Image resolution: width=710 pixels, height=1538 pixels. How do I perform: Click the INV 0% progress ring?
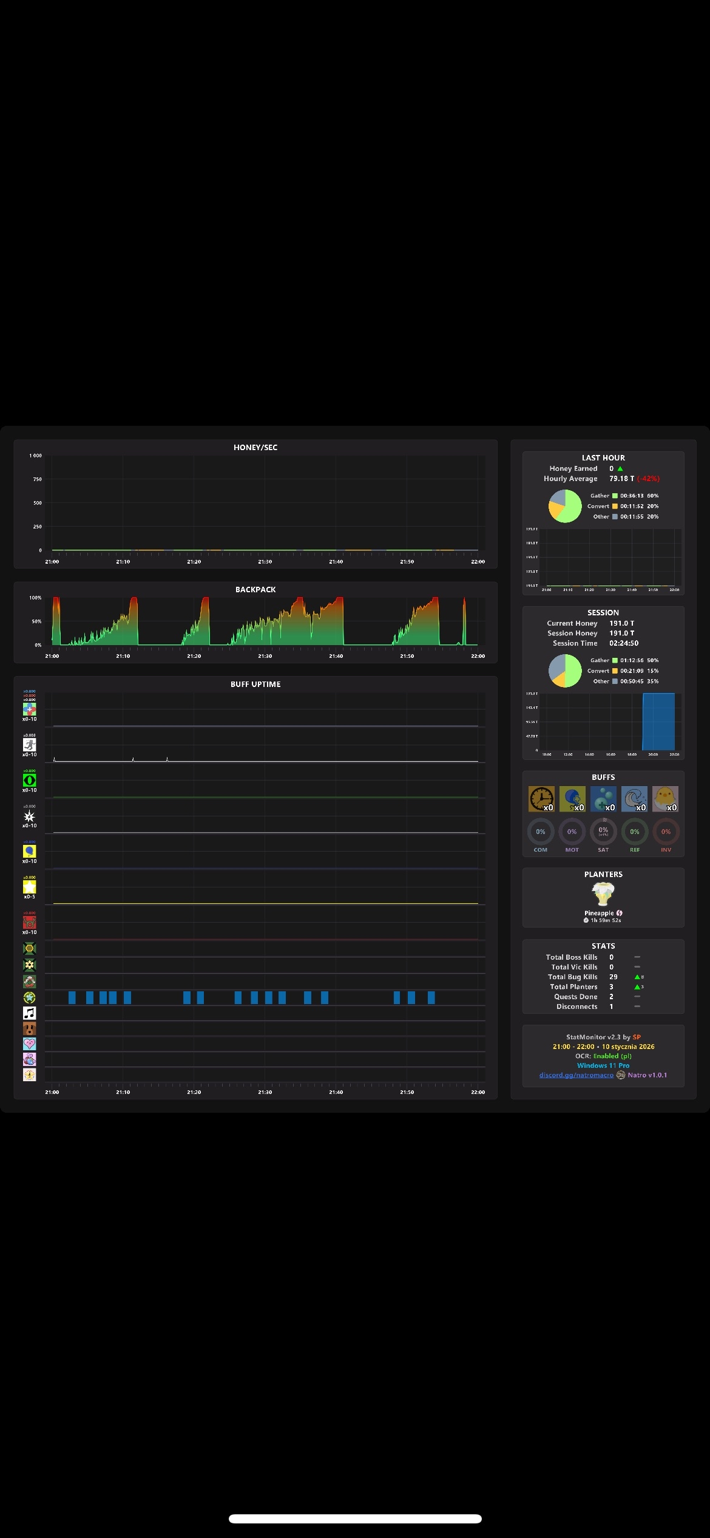666,832
